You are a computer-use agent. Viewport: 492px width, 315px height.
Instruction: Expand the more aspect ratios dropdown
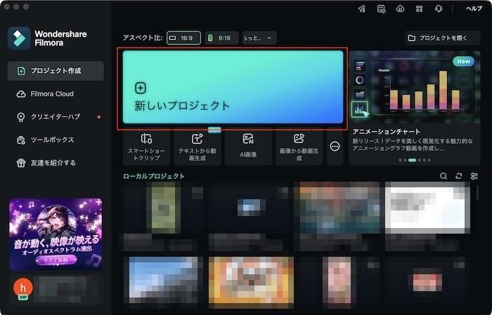click(259, 38)
